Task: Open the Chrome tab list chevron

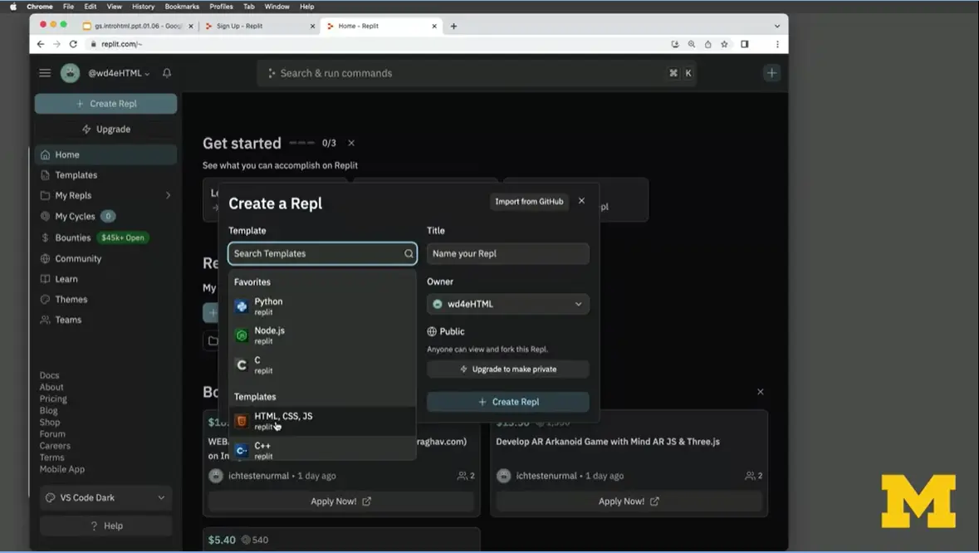Action: pos(777,27)
